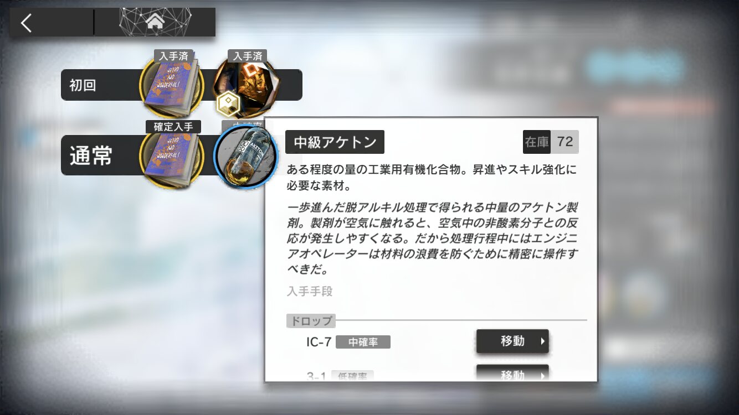Tap the arrow on the IC-7 移動 button
This screenshot has width=739, height=415.
[543, 342]
